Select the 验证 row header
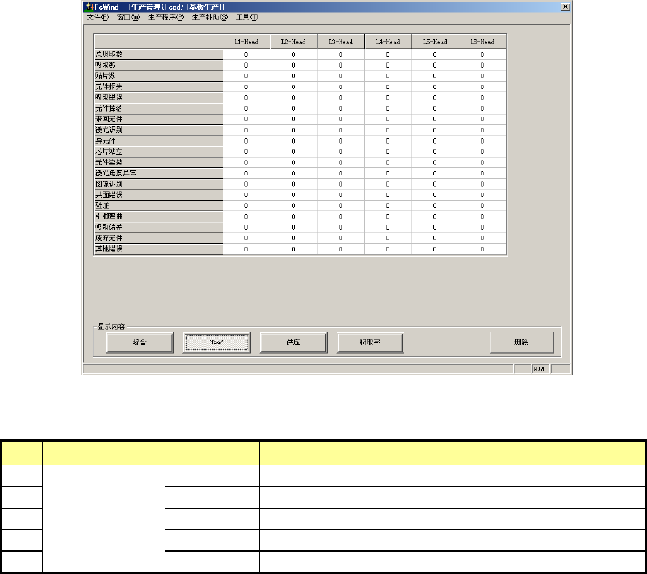The width and height of the screenshot is (647, 574). [159, 206]
